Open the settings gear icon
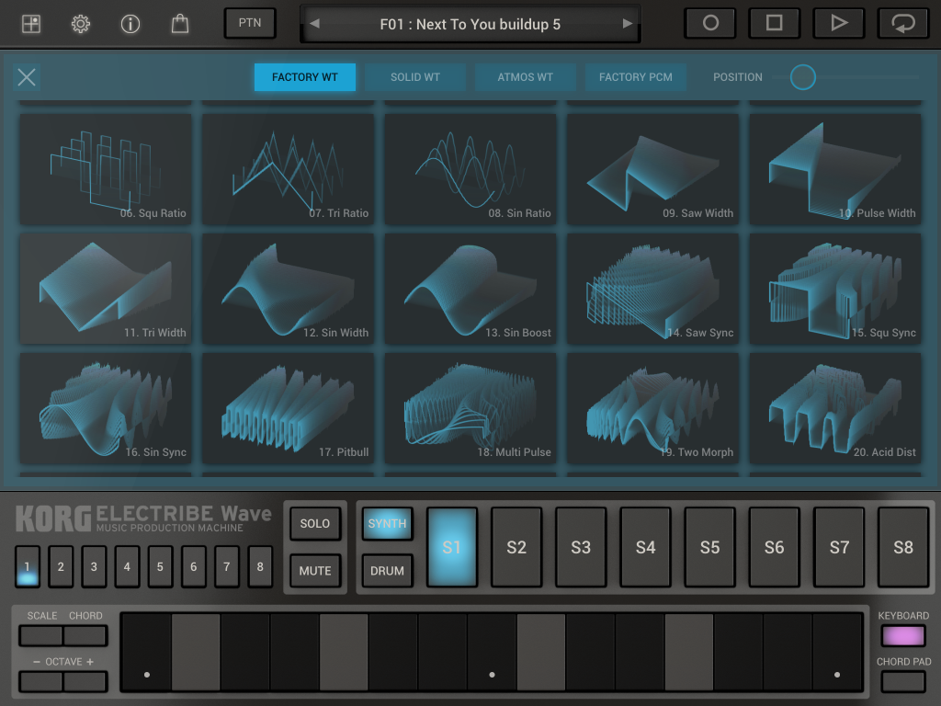The height and width of the screenshot is (706, 941). click(x=80, y=24)
